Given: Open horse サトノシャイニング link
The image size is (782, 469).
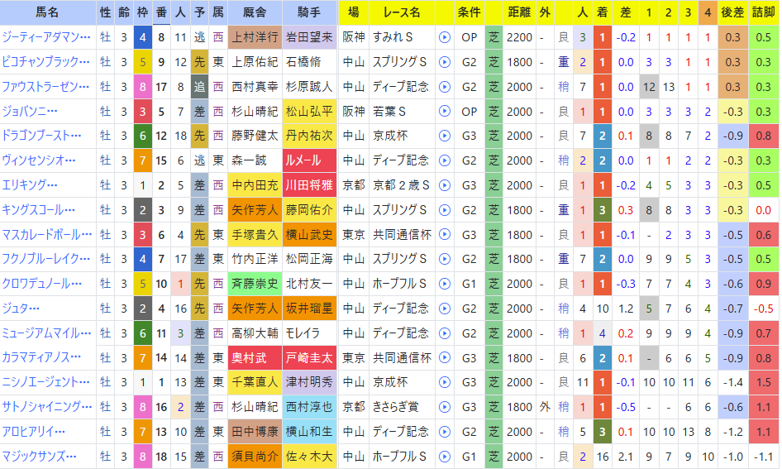Looking at the screenshot, I should (47, 407).
